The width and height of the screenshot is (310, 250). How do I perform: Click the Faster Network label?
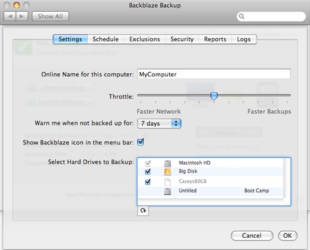coord(159,112)
